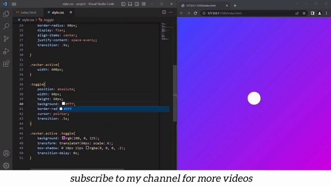Toggle primary sidebar layout icon
331x186 pixels.
coord(123,4)
